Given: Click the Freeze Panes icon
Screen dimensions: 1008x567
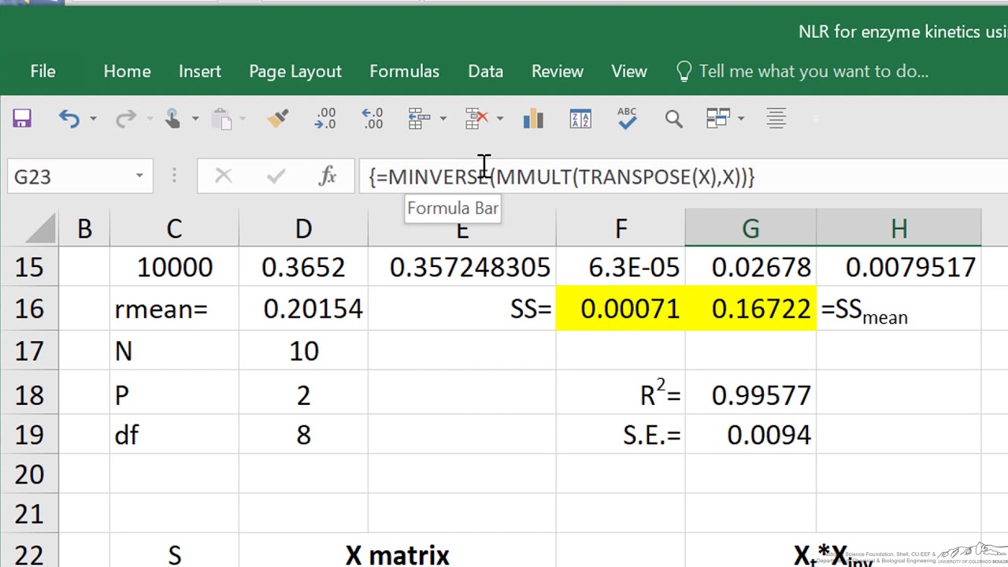Looking at the screenshot, I should pos(718,118).
